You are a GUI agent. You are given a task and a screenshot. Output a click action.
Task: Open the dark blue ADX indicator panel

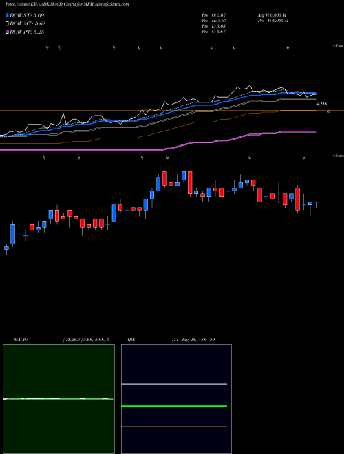tap(176, 399)
